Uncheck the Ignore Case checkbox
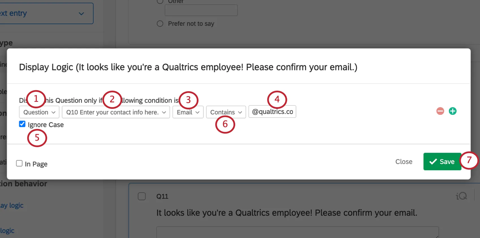480x238 pixels. 22,124
